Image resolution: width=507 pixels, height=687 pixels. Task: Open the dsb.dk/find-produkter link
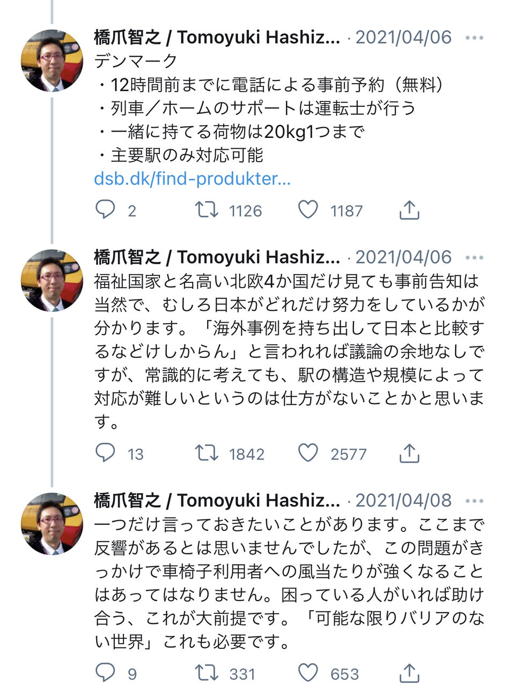coord(192,179)
